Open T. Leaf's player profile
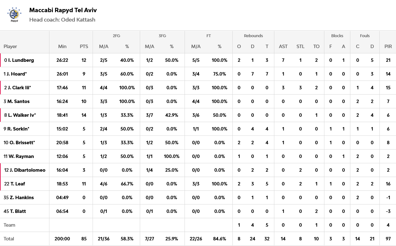 click(x=18, y=184)
